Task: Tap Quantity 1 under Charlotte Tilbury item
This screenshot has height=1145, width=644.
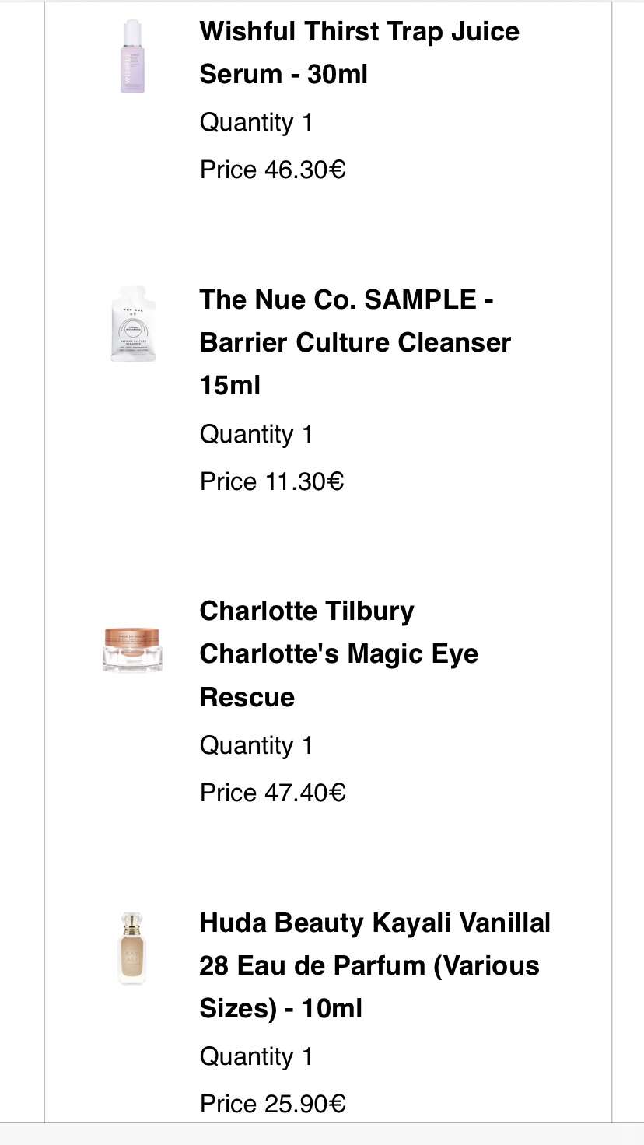Action: tap(256, 745)
